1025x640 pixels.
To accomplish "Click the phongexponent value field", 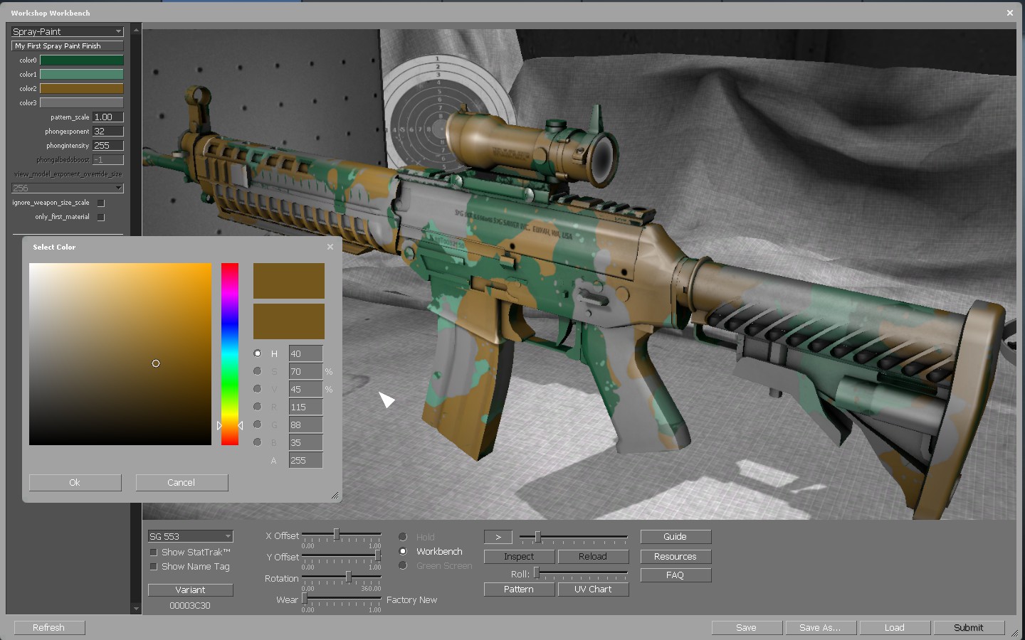I will tap(108, 132).
